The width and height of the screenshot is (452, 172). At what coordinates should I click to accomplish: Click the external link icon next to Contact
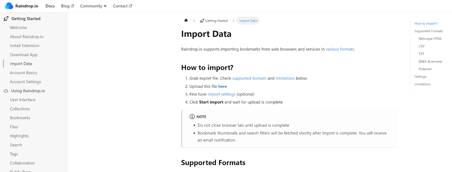point(131,6)
